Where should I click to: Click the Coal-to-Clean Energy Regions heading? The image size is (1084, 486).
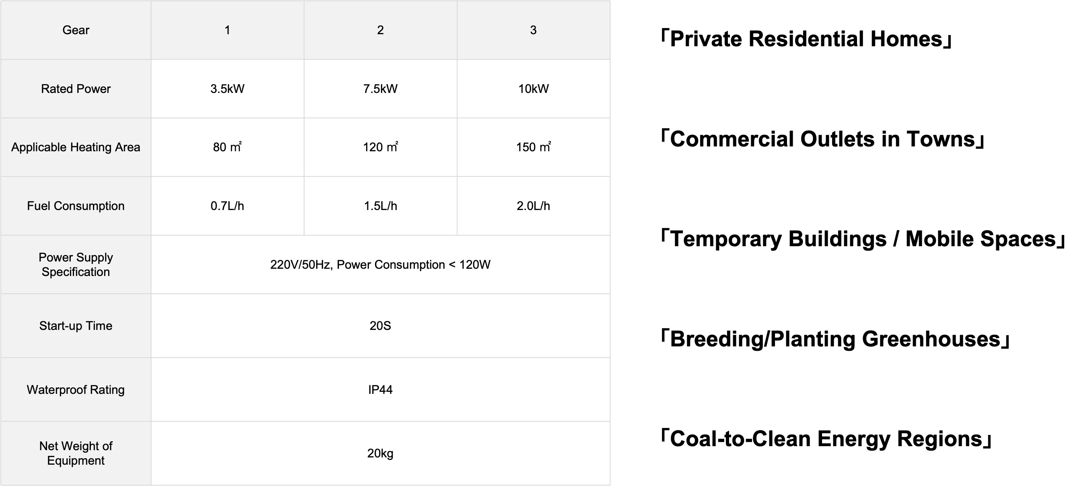(x=826, y=439)
